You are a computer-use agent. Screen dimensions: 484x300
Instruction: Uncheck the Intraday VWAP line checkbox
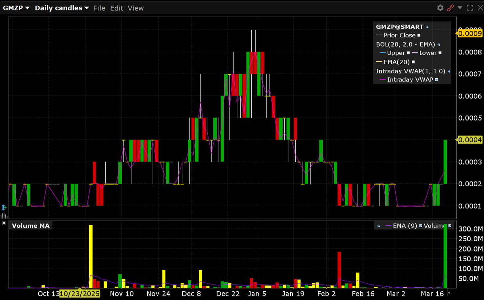pyautogui.click(x=436, y=80)
